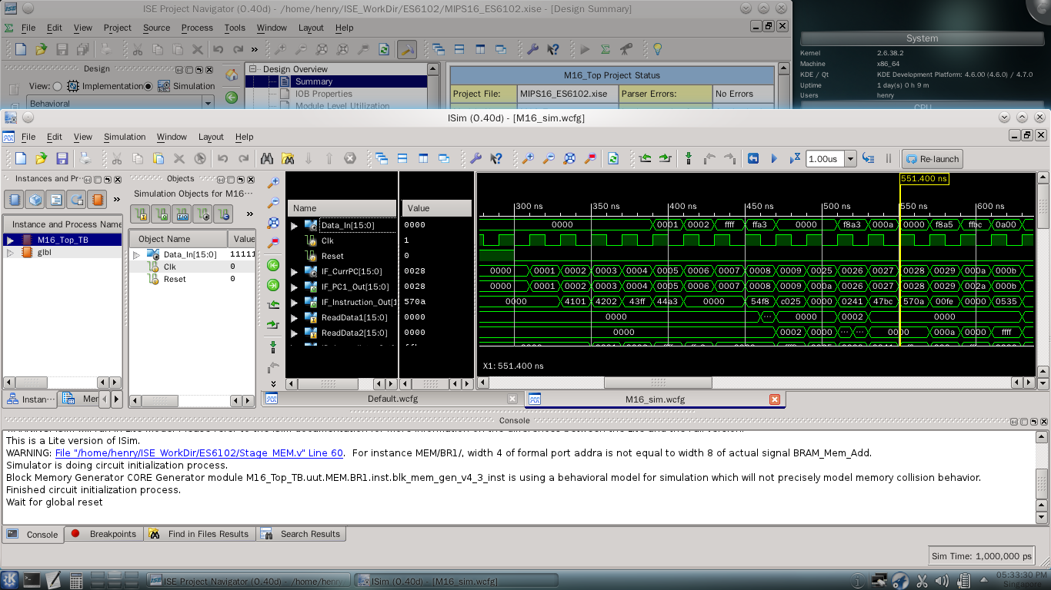Expand the glbl instance in Instances panel
Viewport: 1051px width, 590px height.
(x=12, y=251)
